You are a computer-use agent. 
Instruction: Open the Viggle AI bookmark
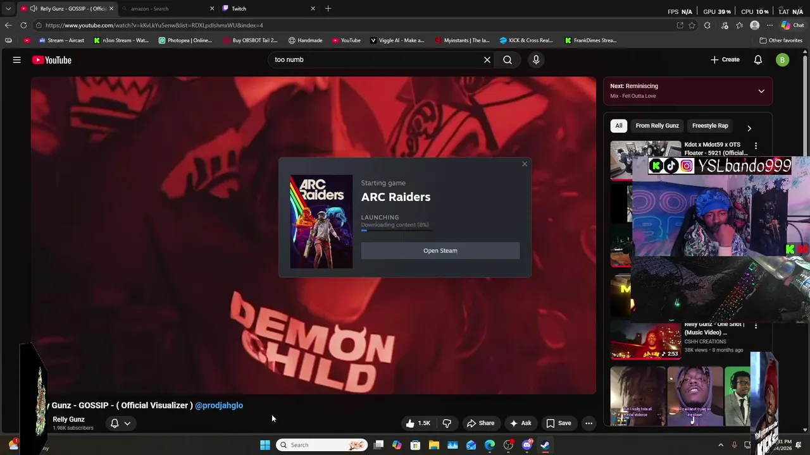point(397,40)
